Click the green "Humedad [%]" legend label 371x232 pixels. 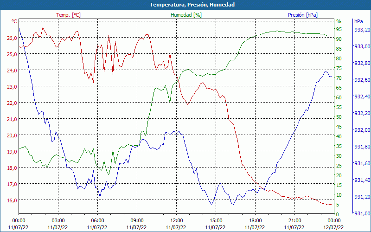186,15
